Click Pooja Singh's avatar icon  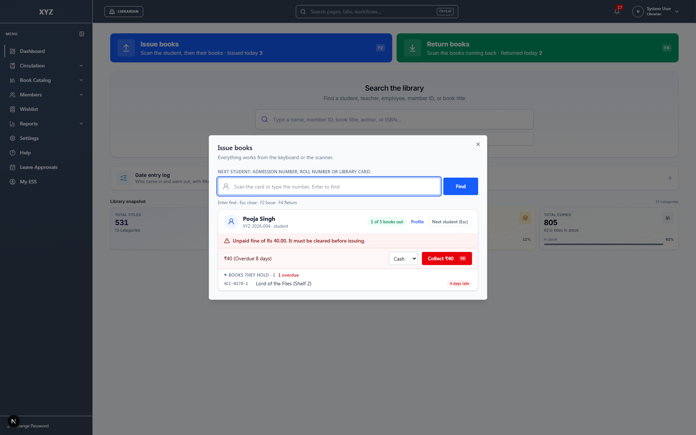[231, 221]
